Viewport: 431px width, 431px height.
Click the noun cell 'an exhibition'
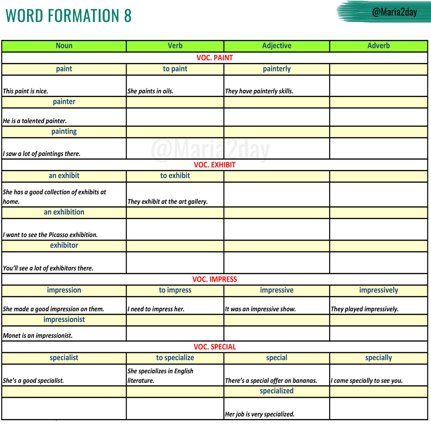tap(64, 212)
